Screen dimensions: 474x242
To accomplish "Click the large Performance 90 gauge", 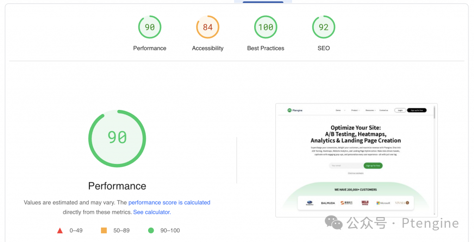I will point(117,138).
